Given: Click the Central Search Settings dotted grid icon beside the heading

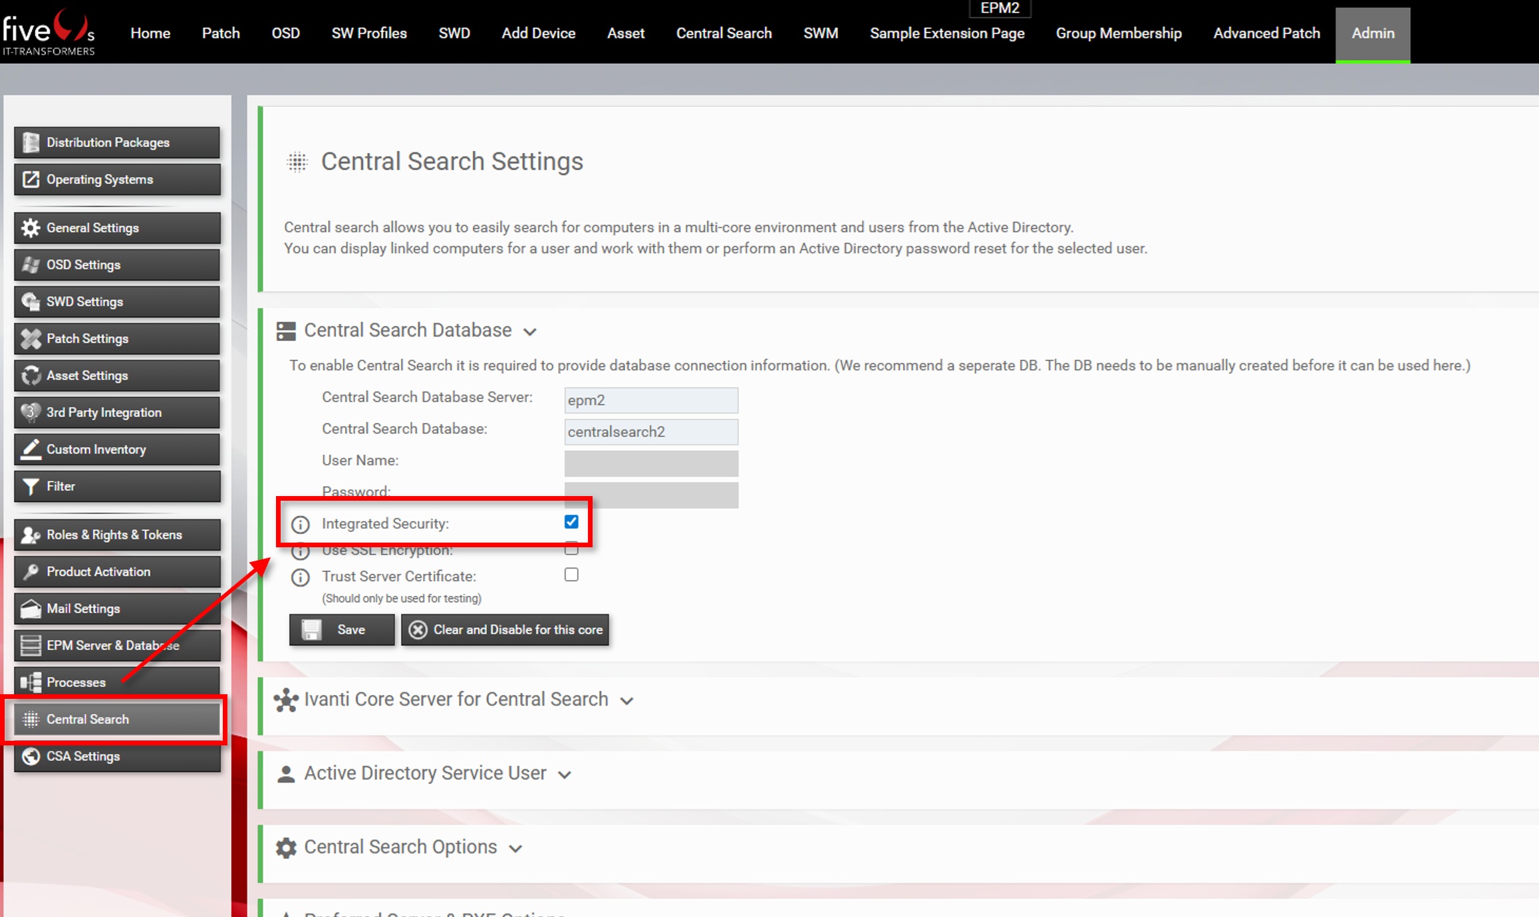Looking at the screenshot, I should tap(297, 162).
